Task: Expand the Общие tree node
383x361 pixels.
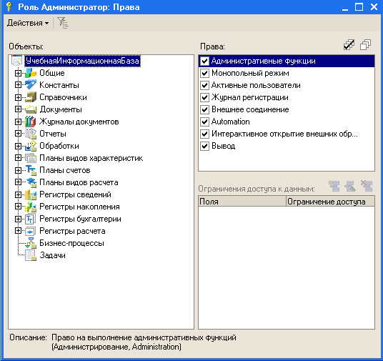Action: [18, 73]
